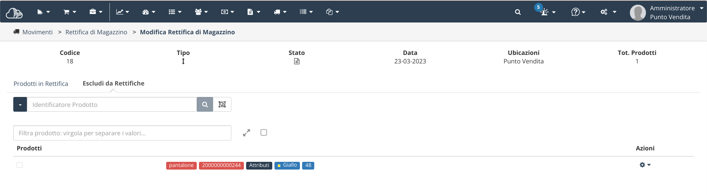Click the scan frame button
The image size is (707, 195).
pyautogui.click(x=222, y=105)
